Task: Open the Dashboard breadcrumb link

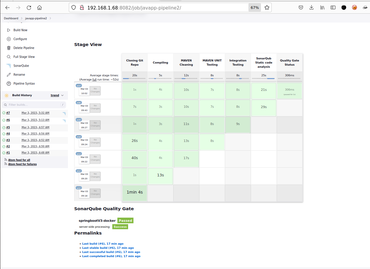Action: (x=11, y=18)
